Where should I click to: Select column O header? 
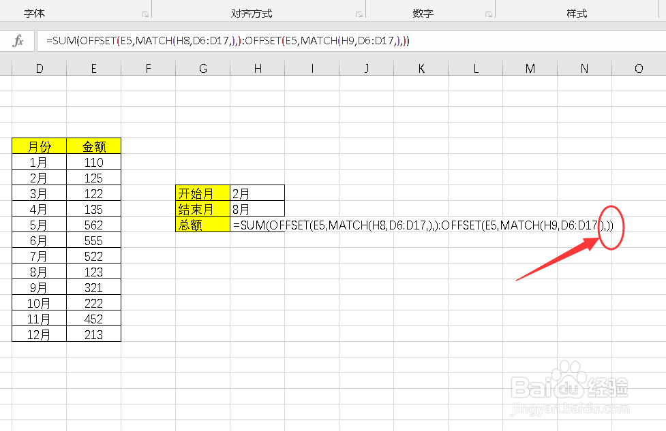coord(639,68)
